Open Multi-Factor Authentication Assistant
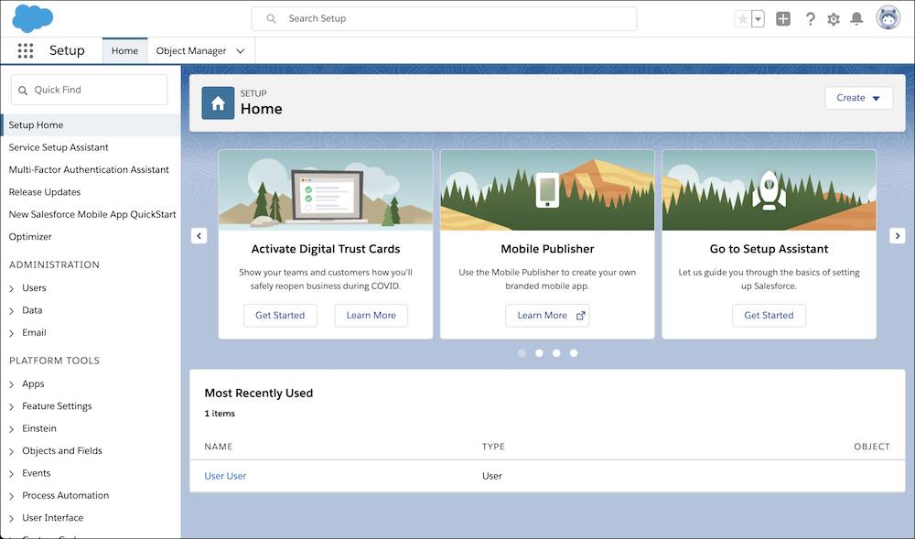915x539 pixels. (89, 169)
